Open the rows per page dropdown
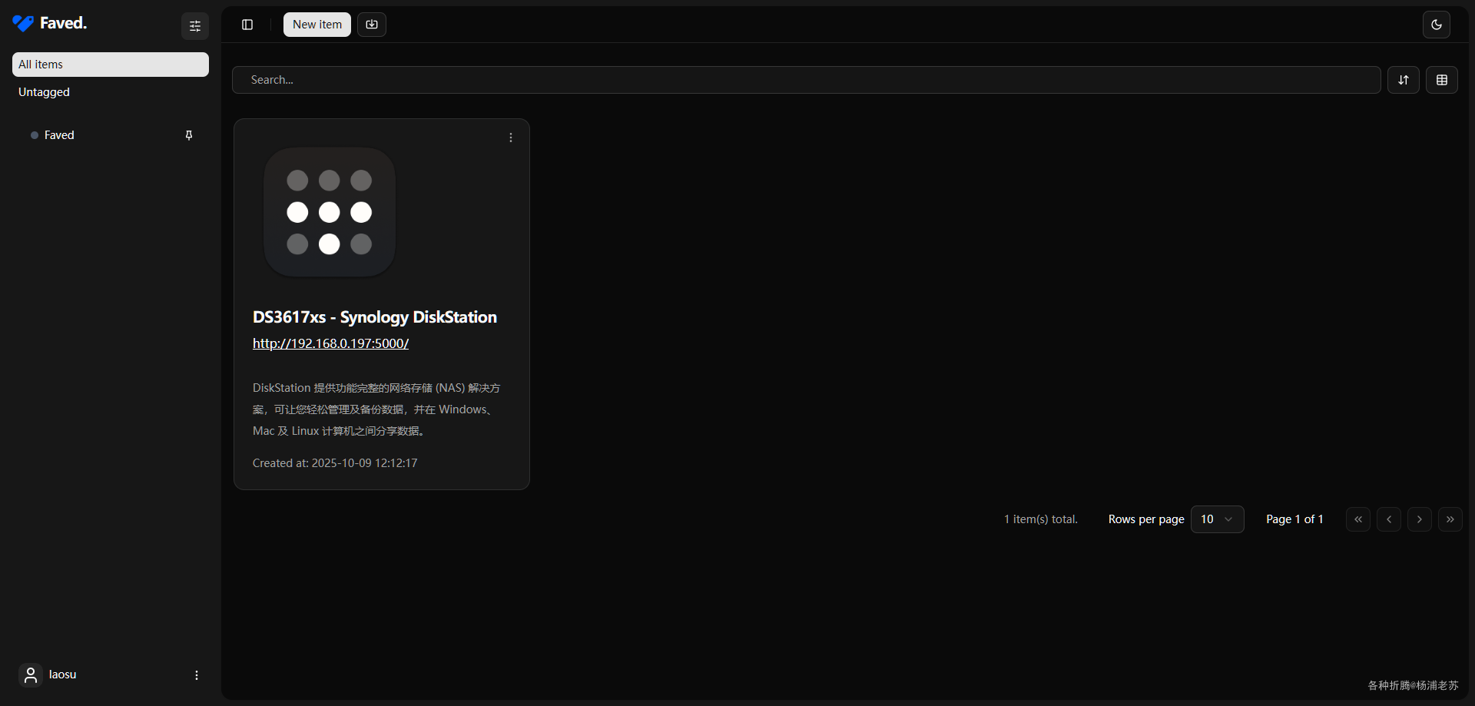 coord(1218,519)
